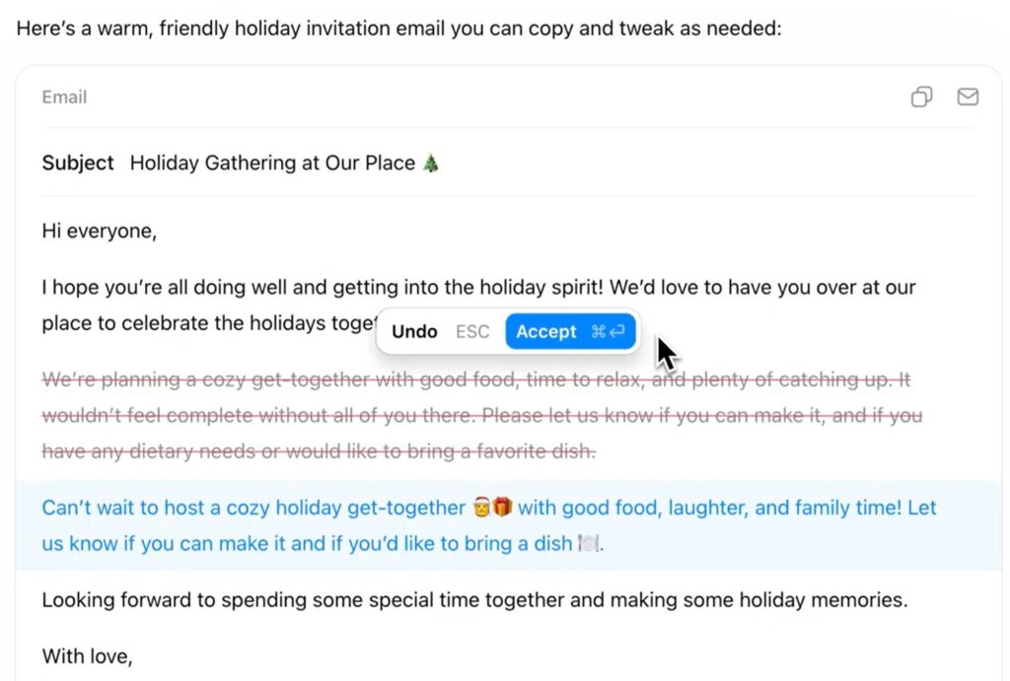Click the Christmas tree emoji in the subject
Image resolution: width=1010 pixels, height=681 pixels.
click(431, 164)
